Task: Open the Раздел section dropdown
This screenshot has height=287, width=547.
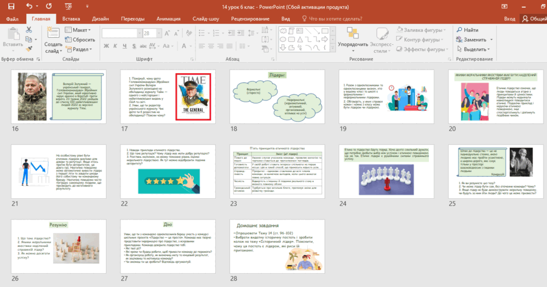Action: [x=79, y=49]
